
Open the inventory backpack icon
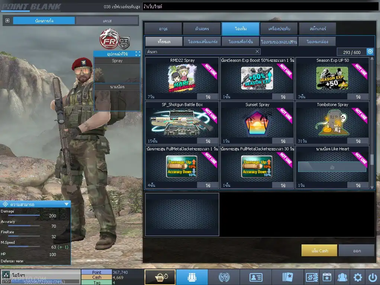pyautogui.click(x=192, y=277)
